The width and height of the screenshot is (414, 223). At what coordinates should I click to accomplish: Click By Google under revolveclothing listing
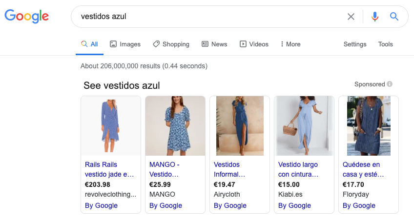point(101,205)
